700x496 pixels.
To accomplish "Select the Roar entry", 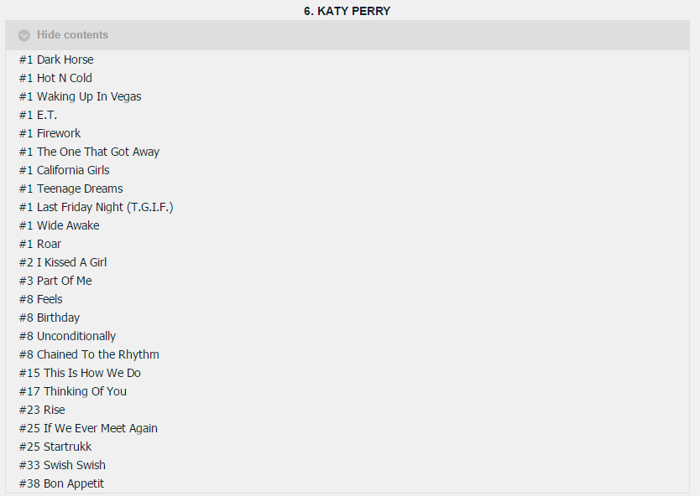I will pyautogui.click(x=40, y=244).
